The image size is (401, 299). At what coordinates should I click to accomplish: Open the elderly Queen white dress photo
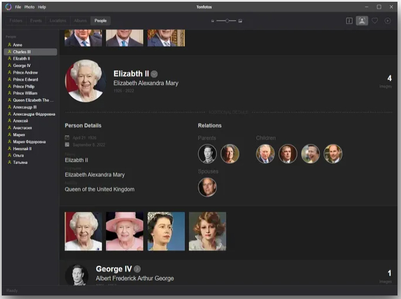click(x=83, y=232)
